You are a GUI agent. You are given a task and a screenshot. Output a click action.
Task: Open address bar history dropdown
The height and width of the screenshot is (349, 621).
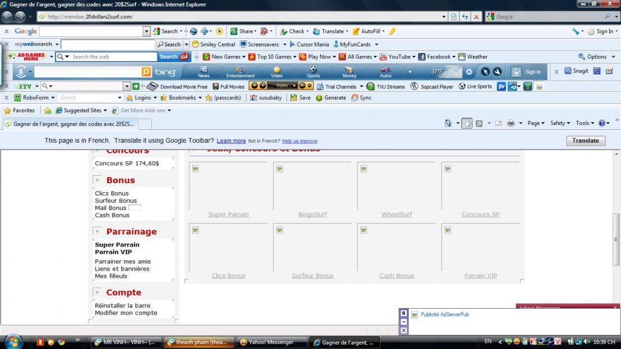(443, 17)
